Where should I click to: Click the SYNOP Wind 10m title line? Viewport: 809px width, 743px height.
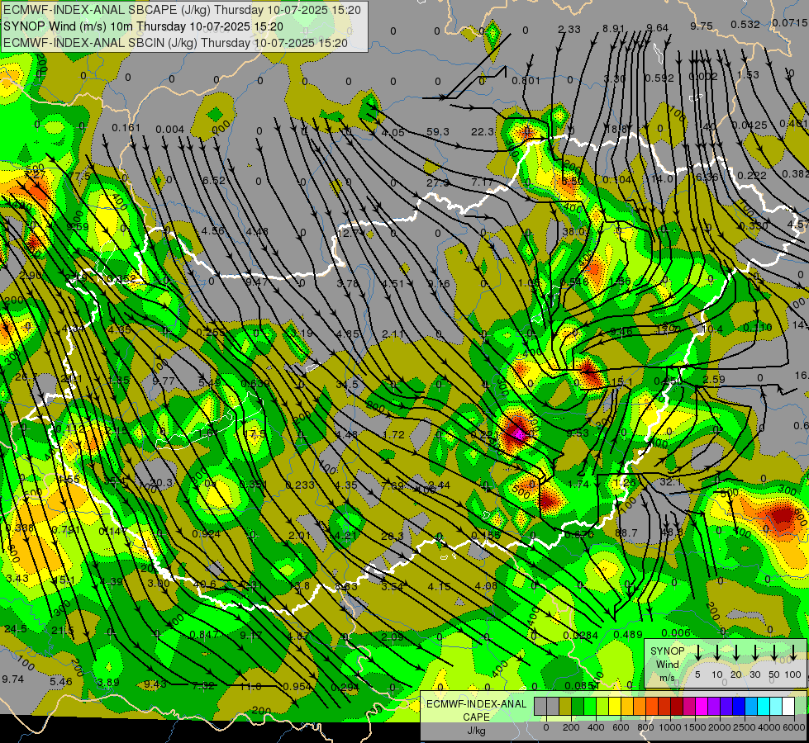(143, 26)
